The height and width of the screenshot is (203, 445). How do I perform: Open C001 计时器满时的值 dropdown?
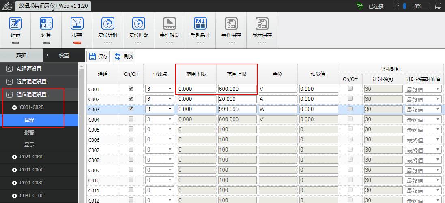coord(423,89)
